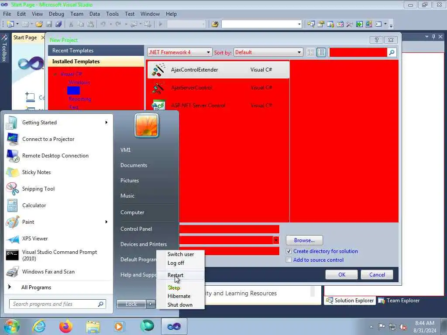The image size is (447, 335).
Task: Click the Windows Start orb
Action: (11, 326)
